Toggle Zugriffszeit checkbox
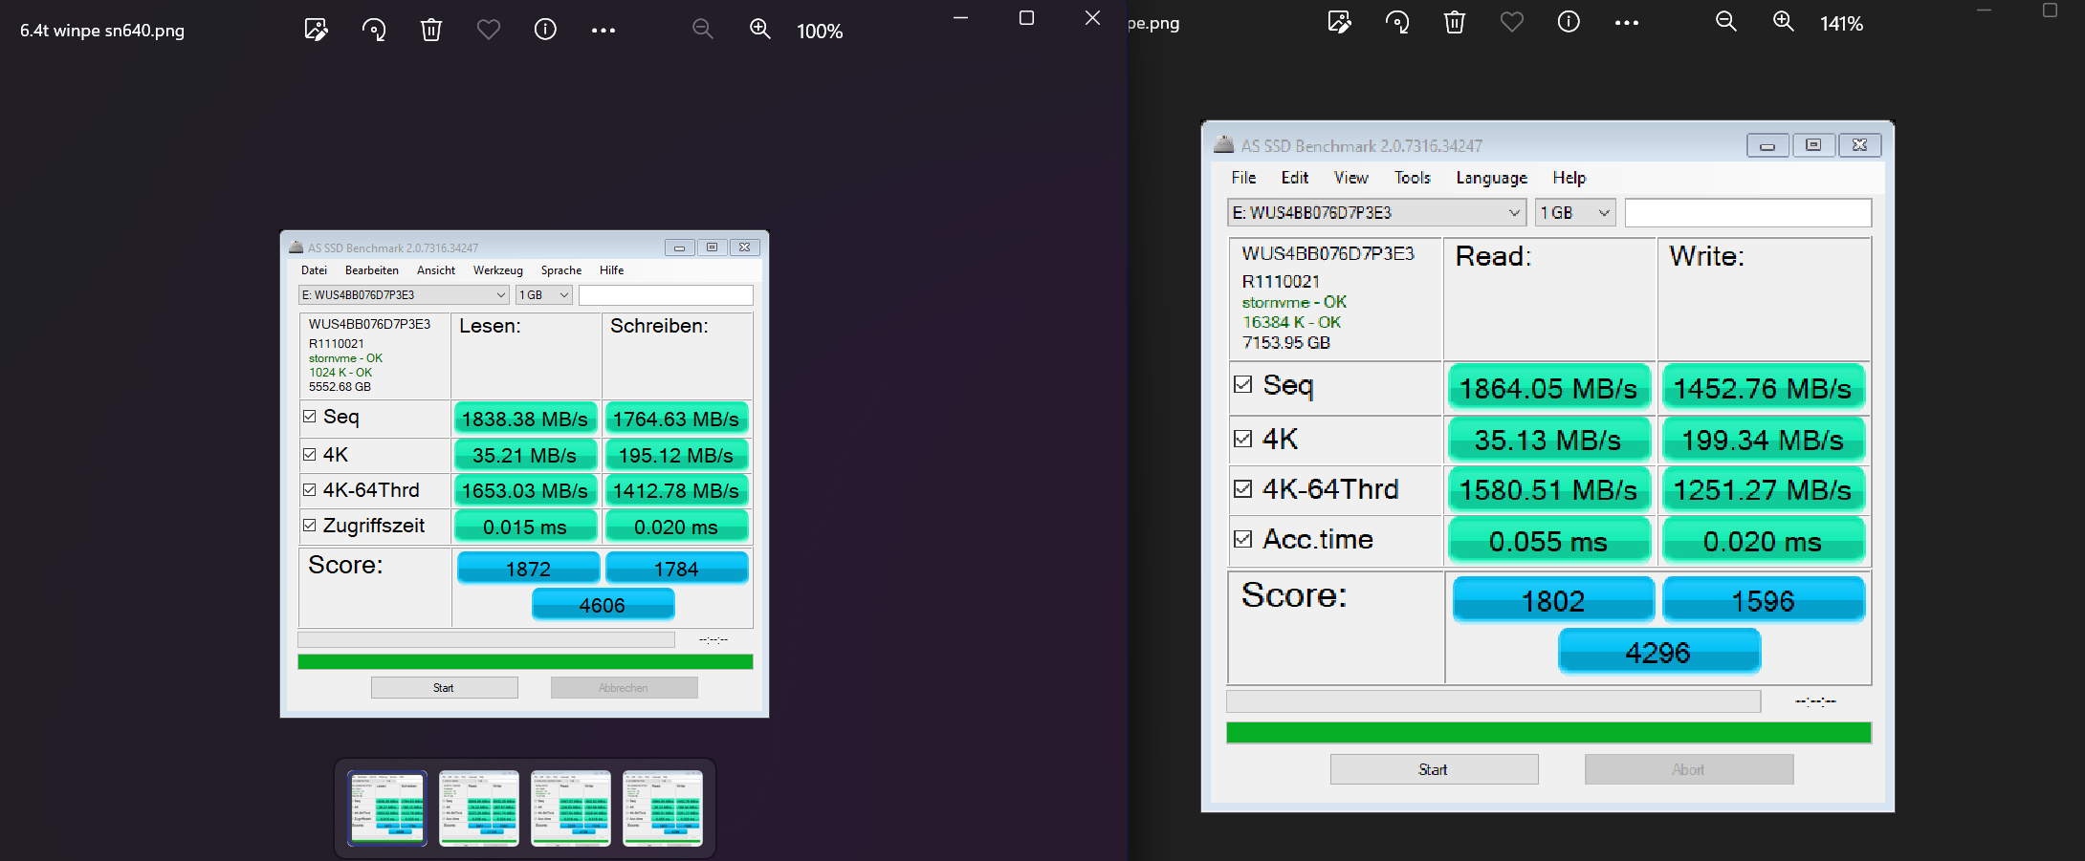Image resolution: width=2085 pixels, height=861 pixels. [x=310, y=526]
